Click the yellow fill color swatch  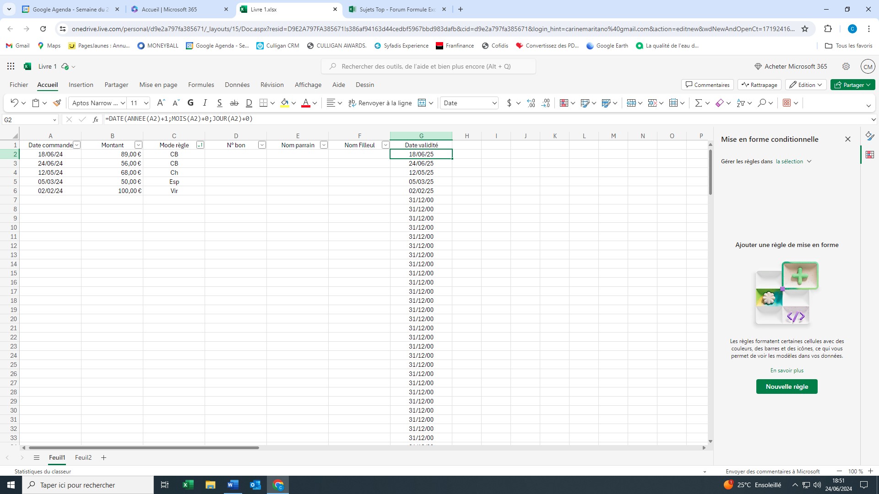coord(285,103)
